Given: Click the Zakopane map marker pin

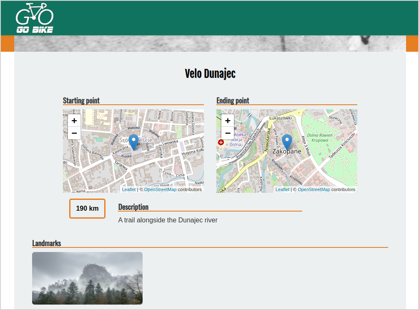Looking at the screenshot, I should pyautogui.click(x=287, y=142).
